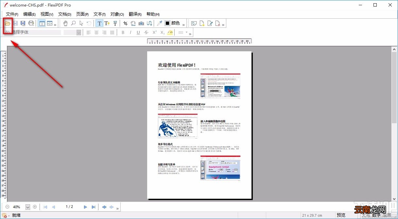Open the 页面(P) menu
This screenshot has height=219, width=398.
tap(82, 14)
